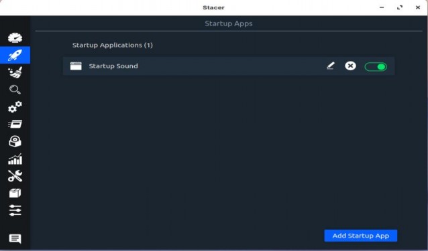Viewport: 428px width, 251px height.
Task: Open the Dashboard speedometer icon
Action: point(15,38)
